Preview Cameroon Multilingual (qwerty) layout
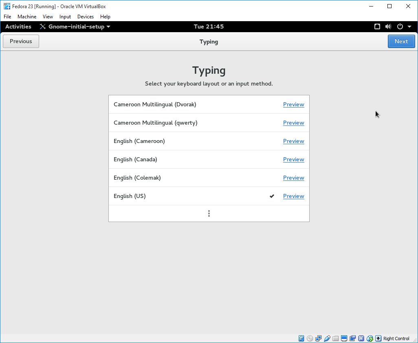 tap(293, 123)
